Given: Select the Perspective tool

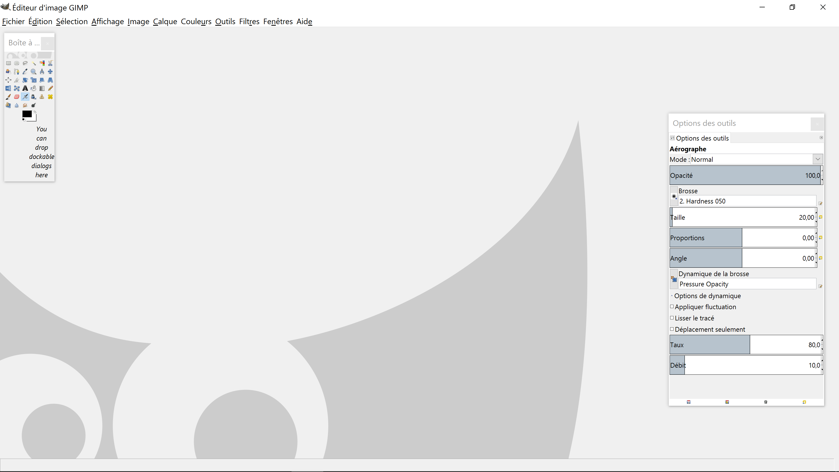Looking at the screenshot, I should tap(50, 80).
